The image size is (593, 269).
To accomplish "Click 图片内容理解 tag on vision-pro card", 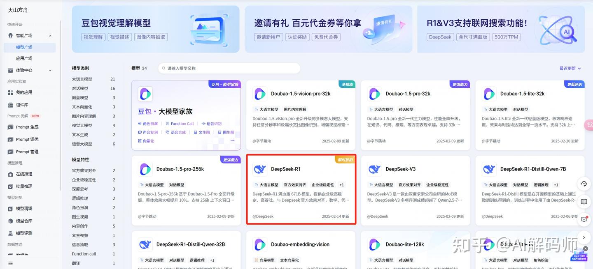I will pos(295,110).
